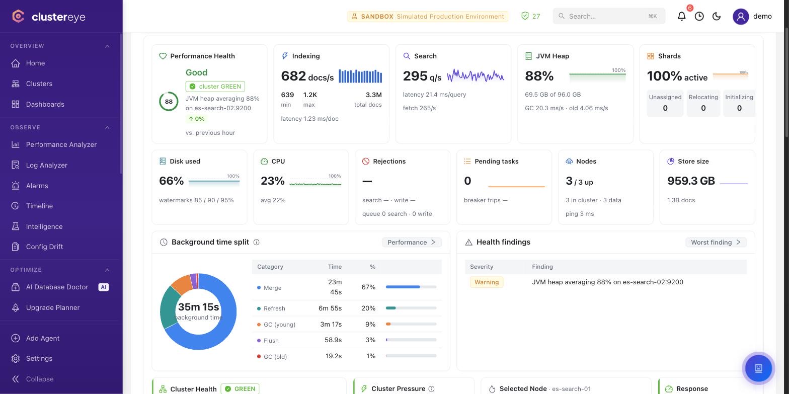
Task: Click the Background time split info icon
Action: pyautogui.click(x=256, y=242)
